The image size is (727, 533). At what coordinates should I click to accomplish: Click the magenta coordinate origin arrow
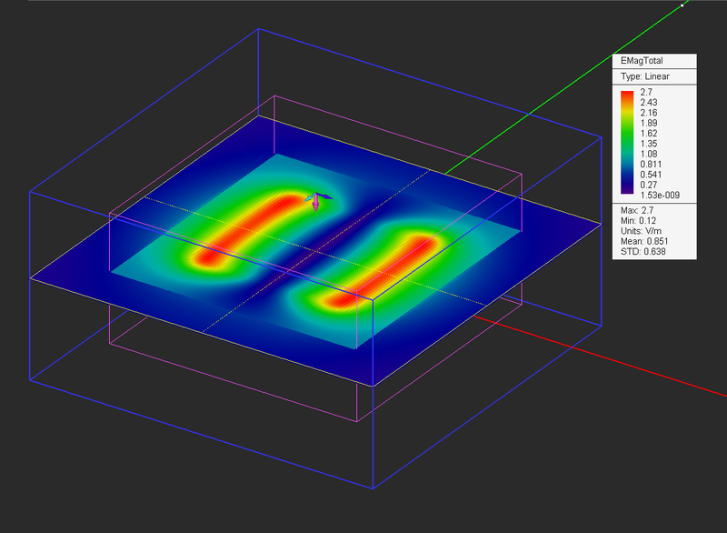[315, 203]
